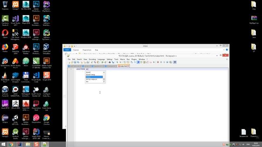262x147 pixels.
Task: Toggle synchronized vertical scrolling
Action: [124, 62]
